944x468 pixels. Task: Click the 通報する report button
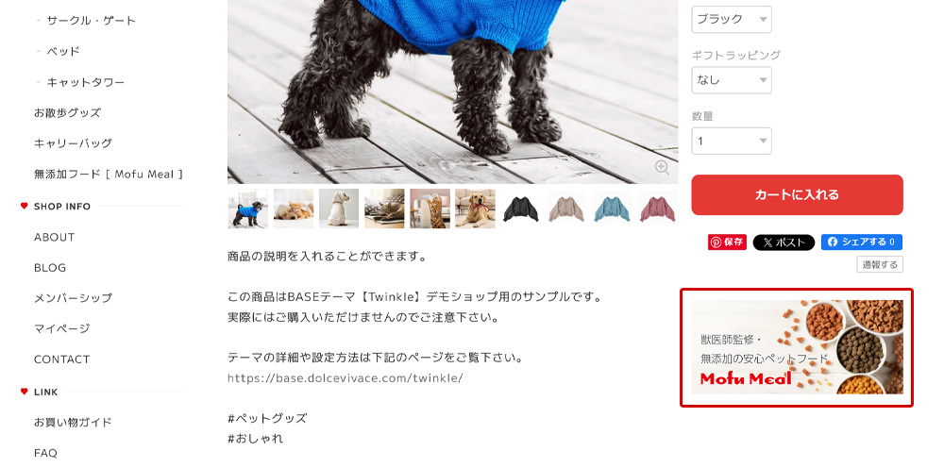click(x=880, y=265)
